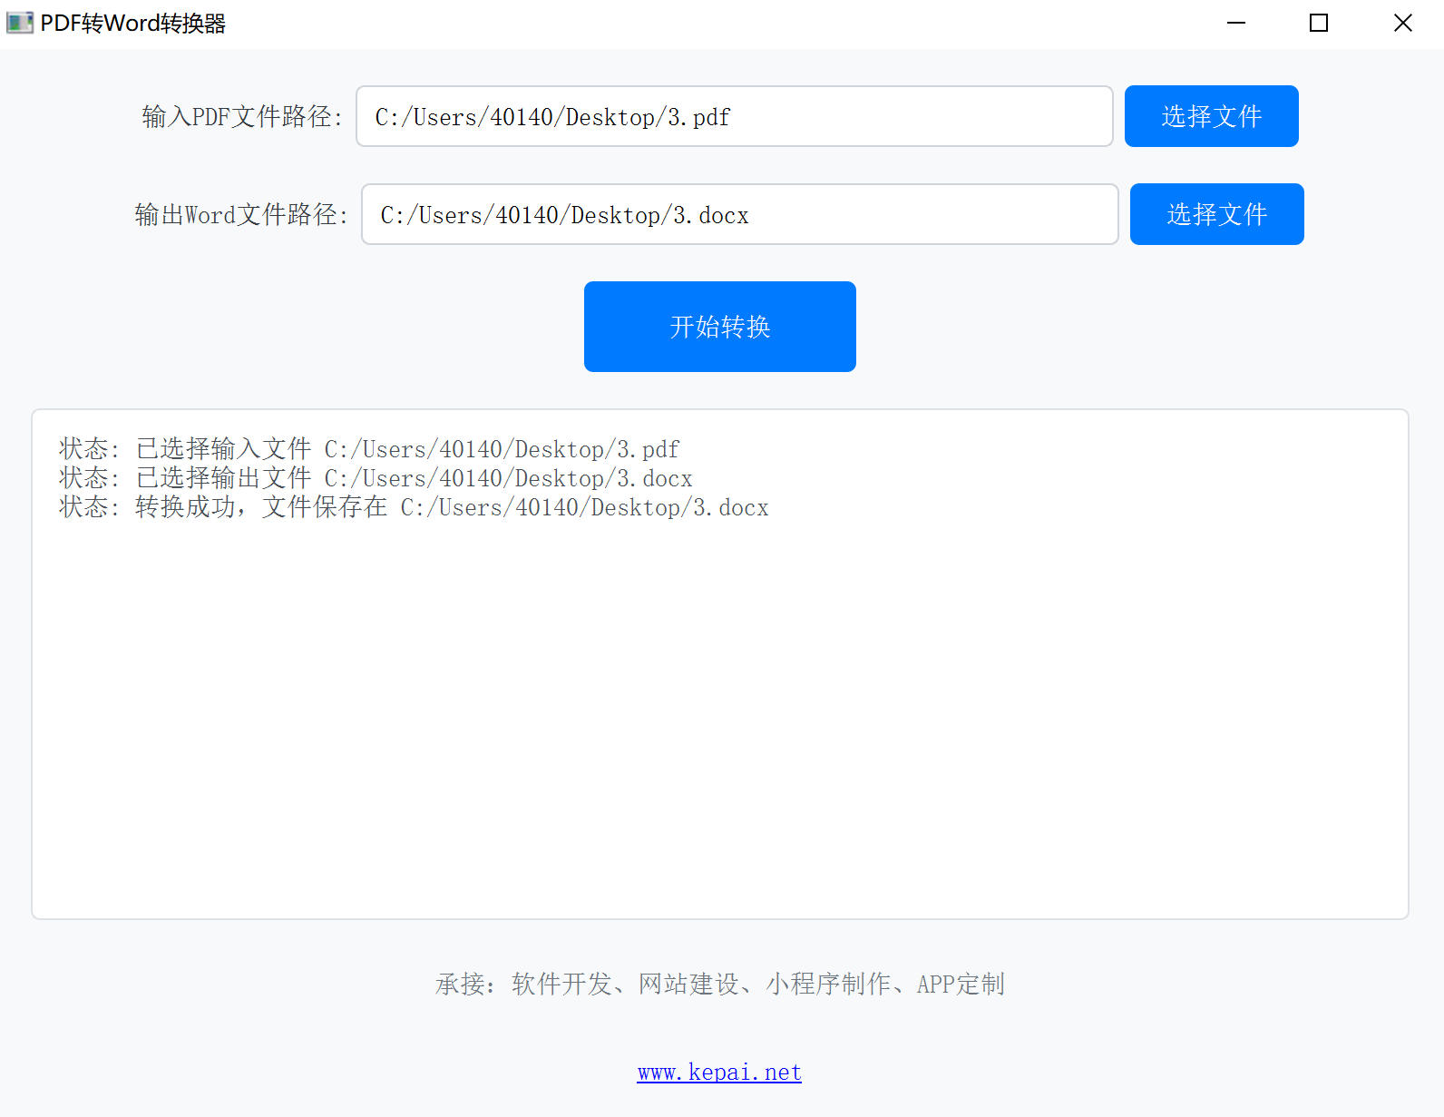
Task: Maximize the converter window
Action: click(1319, 23)
